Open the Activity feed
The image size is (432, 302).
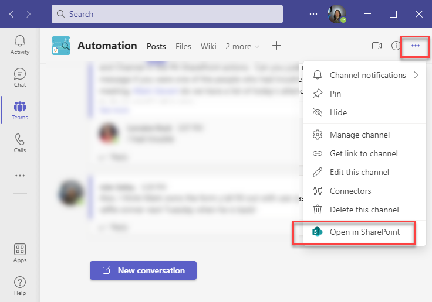pos(20,44)
